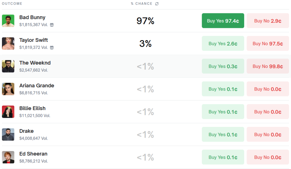The height and width of the screenshot is (169, 291).
Task: Open Bad Bunny's avatar thumbnail
Action: [x=8, y=21]
